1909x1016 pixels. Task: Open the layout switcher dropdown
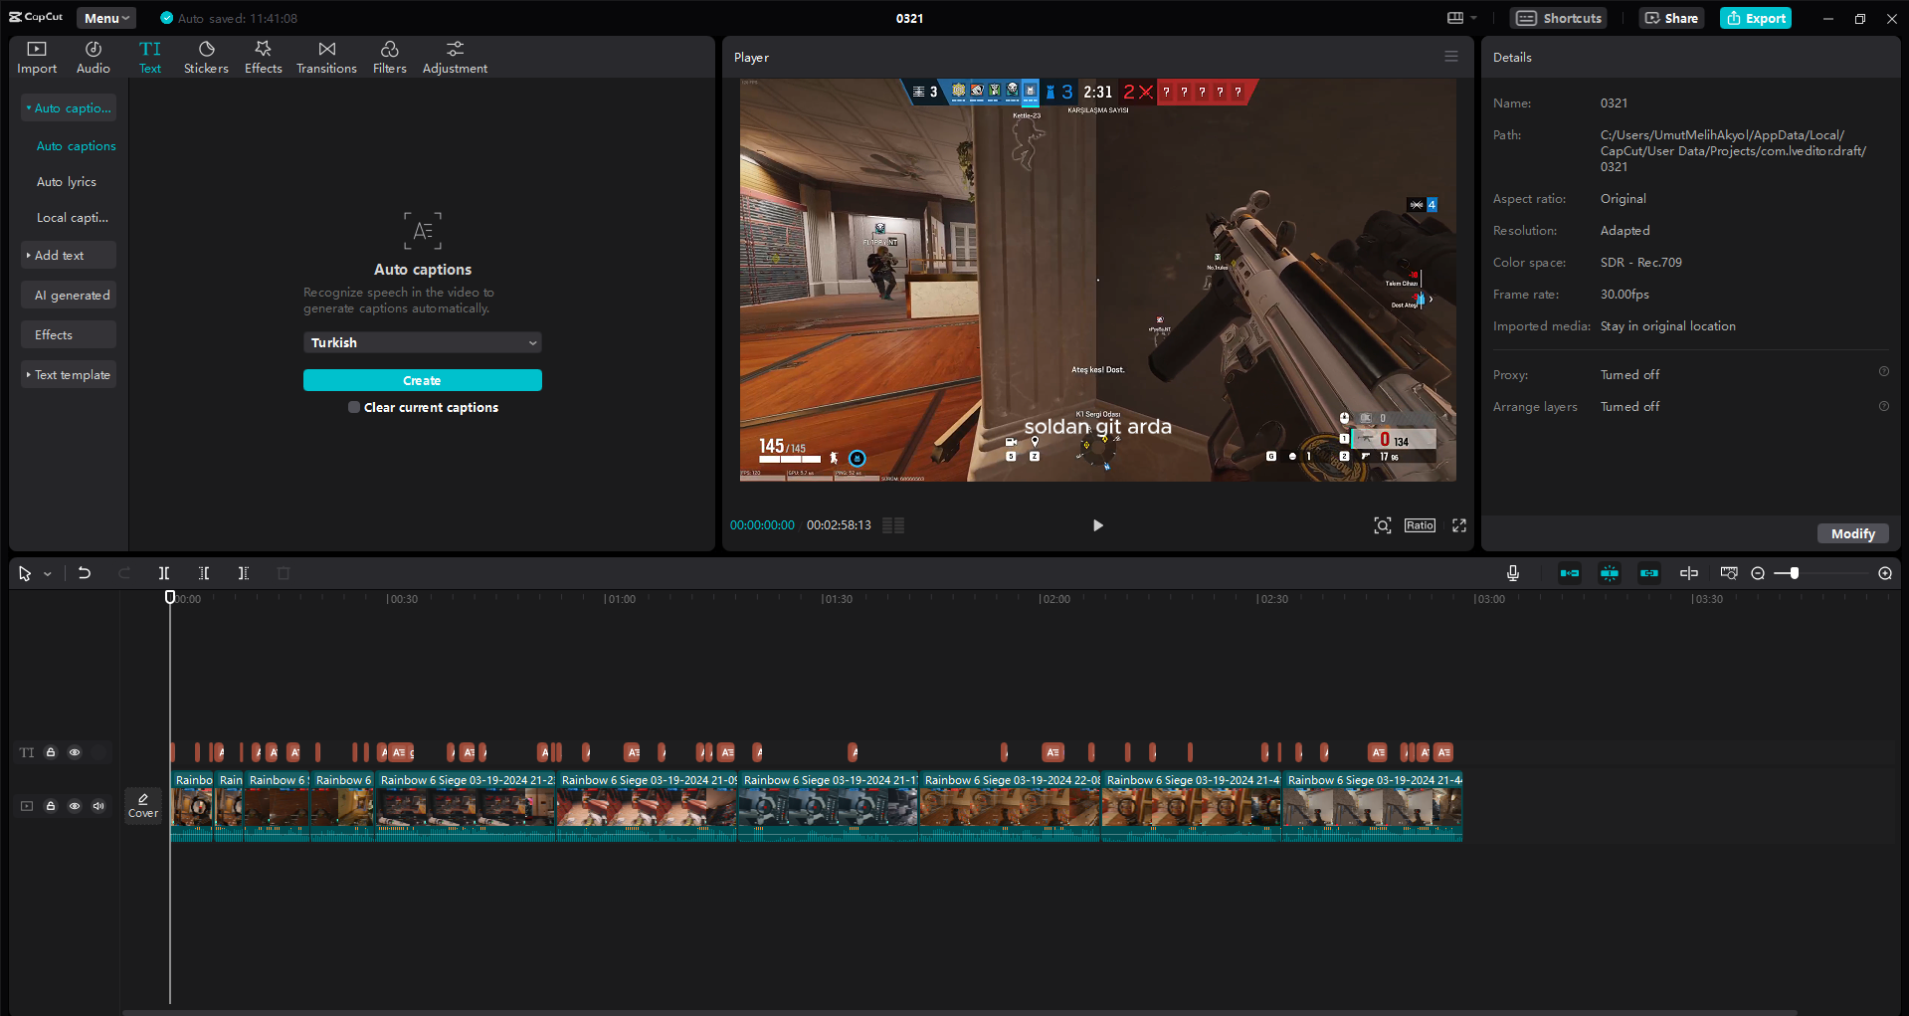pyautogui.click(x=1461, y=18)
